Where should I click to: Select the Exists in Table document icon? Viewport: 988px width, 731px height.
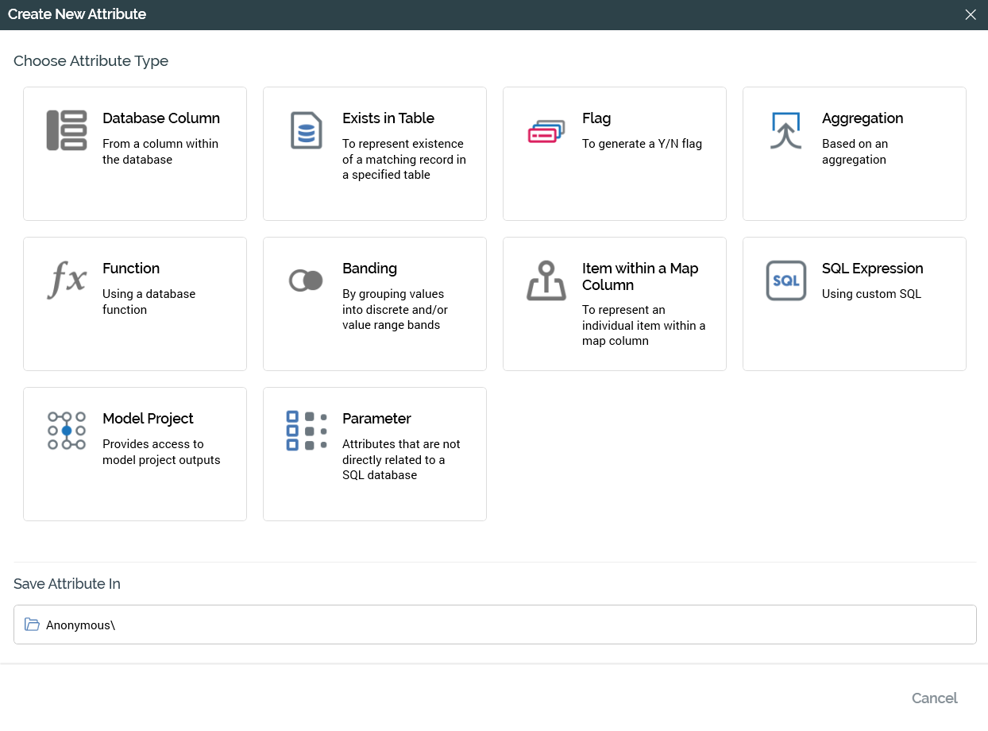coord(307,130)
